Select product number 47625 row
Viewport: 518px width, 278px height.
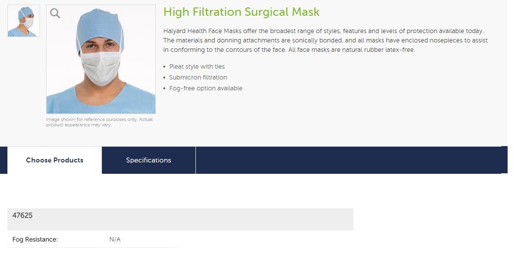180,219
